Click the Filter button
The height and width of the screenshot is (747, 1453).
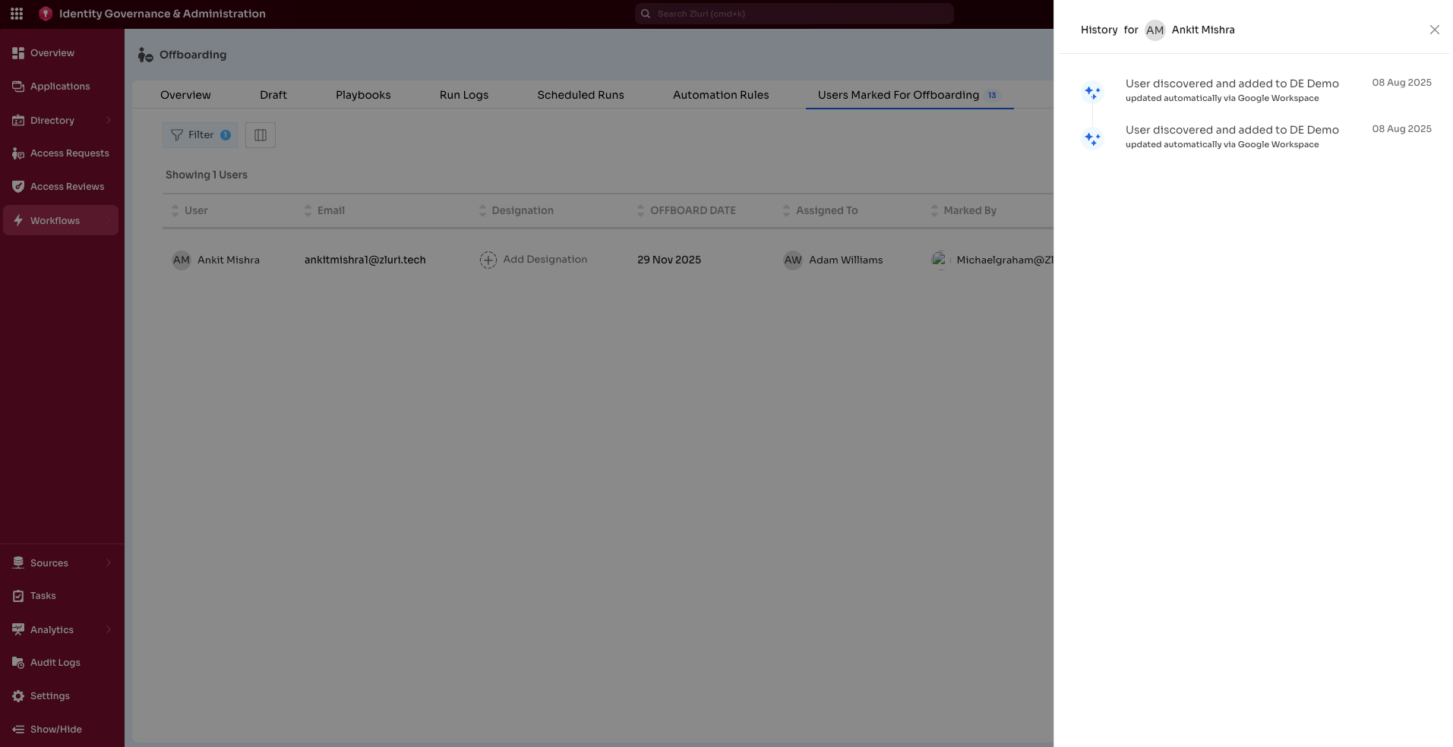pos(199,134)
